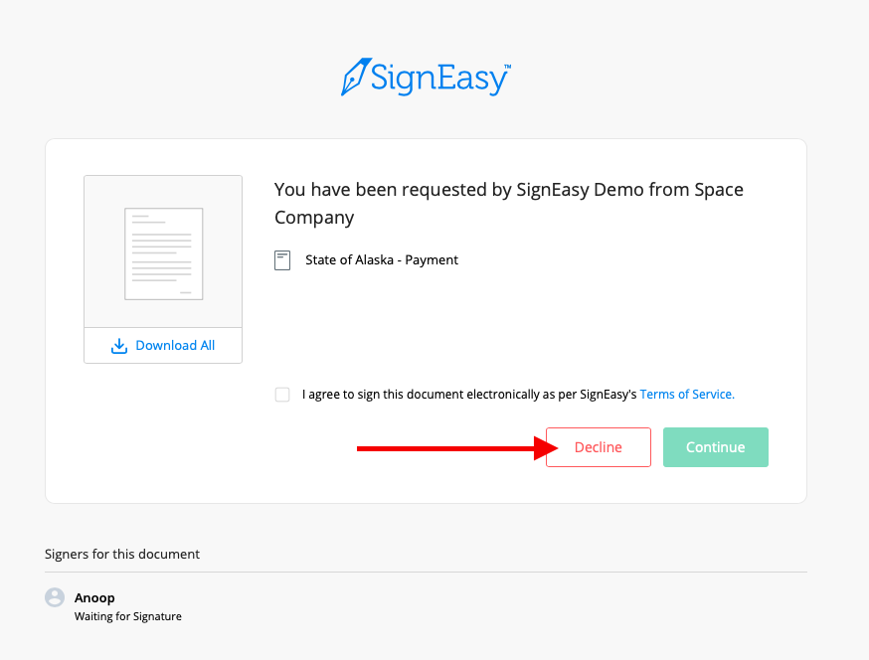Click Waiting for Signature status text
This screenshot has width=869, height=660.
(x=127, y=616)
